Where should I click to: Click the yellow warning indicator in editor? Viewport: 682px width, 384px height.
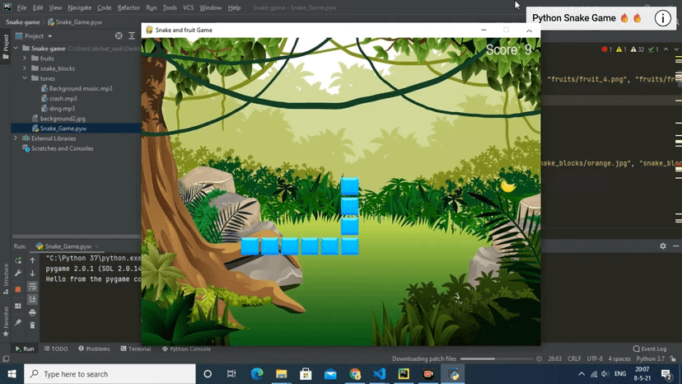pos(621,49)
